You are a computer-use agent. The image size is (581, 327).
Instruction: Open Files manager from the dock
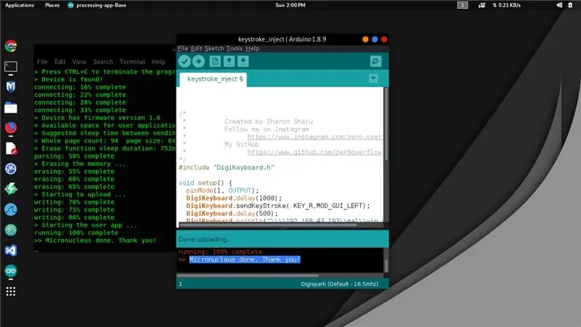(x=11, y=108)
